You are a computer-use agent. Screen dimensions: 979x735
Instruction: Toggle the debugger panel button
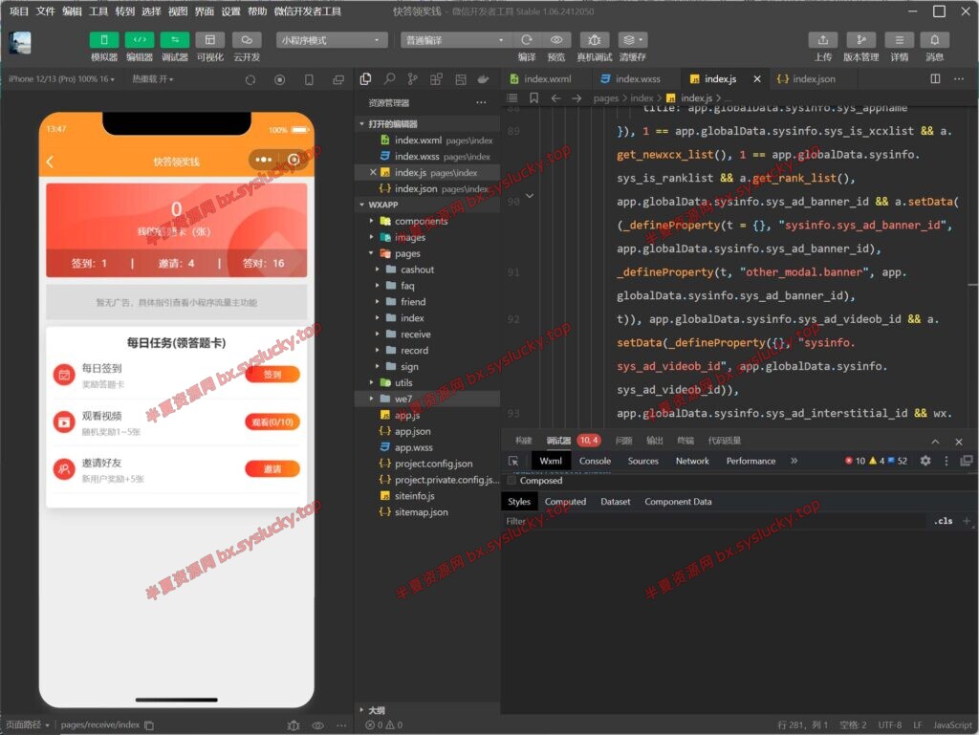click(175, 40)
